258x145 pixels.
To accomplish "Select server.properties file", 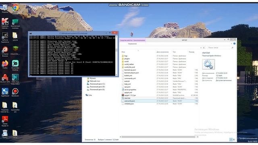I will coord(160,89).
